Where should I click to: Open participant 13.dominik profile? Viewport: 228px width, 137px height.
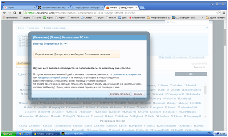pos(190,85)
